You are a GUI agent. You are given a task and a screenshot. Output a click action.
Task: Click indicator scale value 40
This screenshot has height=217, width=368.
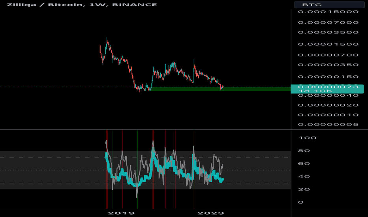(304, 177)
